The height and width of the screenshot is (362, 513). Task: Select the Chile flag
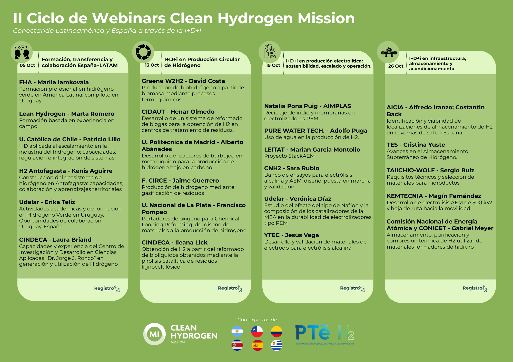257,331
